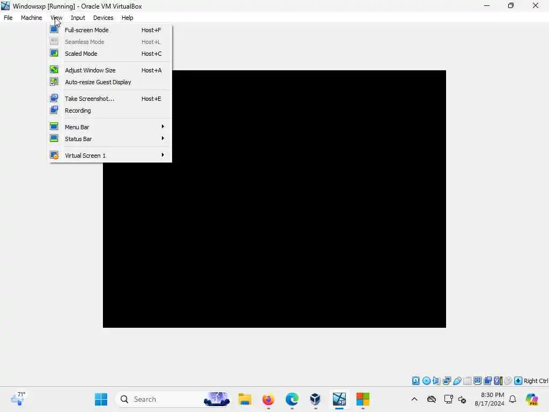Open the Help menu
The width and height of the screenshot is (549, 412).
[x=128, y=18]
